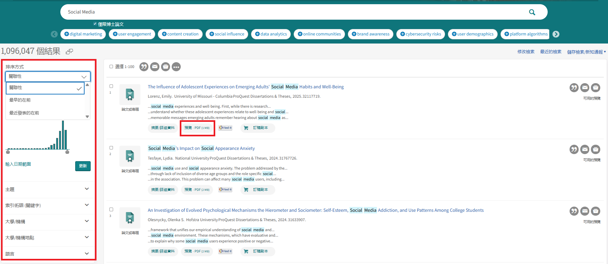Add suggested term user engagement
The height and width of the screenshot is (264, 608).
tap(132, 34)
